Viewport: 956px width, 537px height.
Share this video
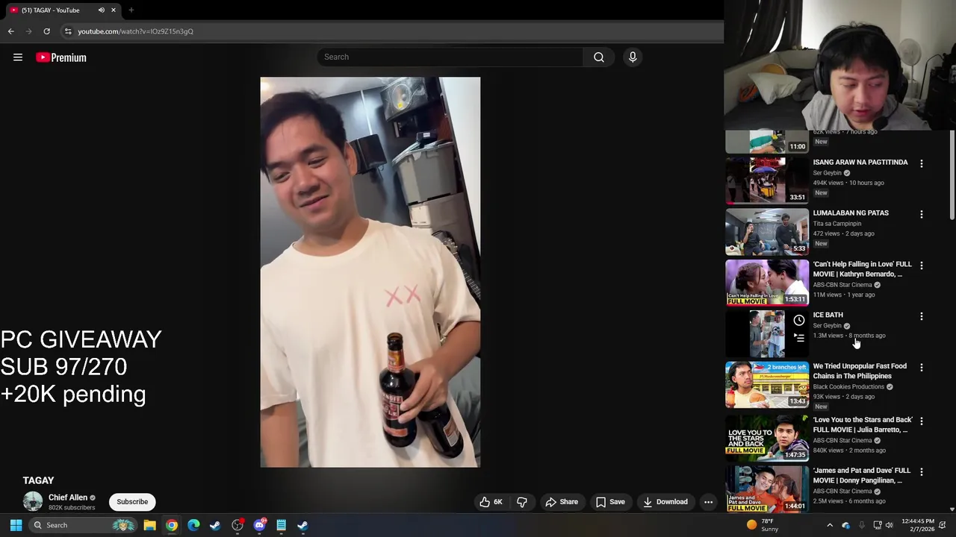pyautogui.click(x=562, y=502)
